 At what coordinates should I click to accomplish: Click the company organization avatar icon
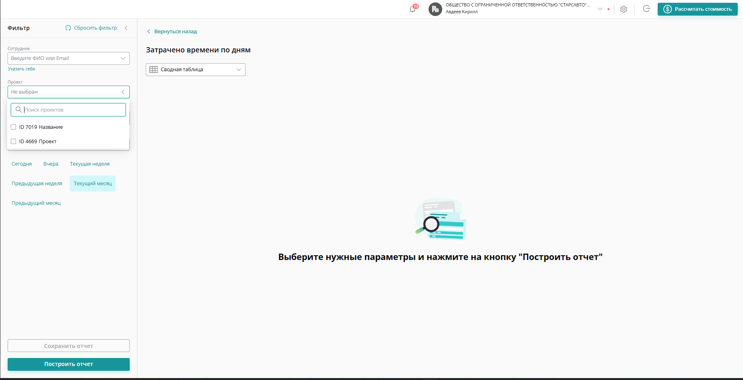point(435,9)
